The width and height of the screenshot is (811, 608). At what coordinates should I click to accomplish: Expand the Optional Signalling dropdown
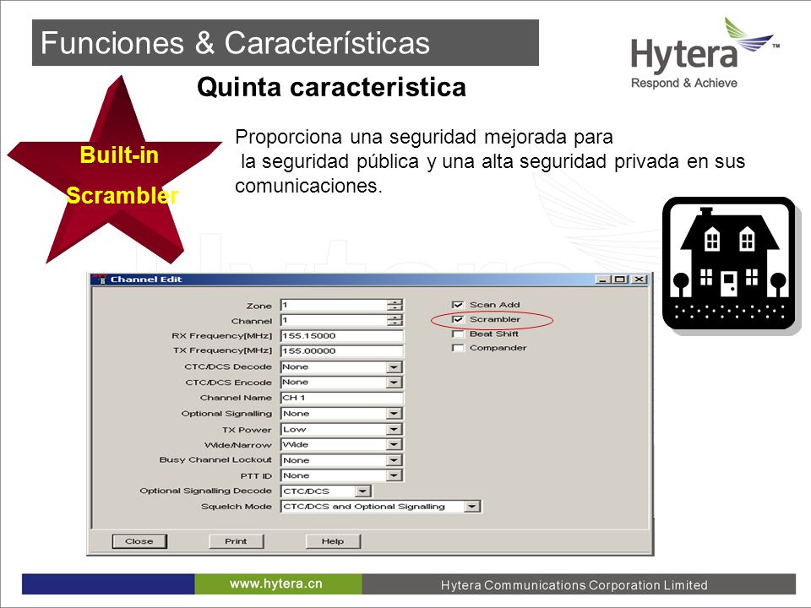(394, 414)
